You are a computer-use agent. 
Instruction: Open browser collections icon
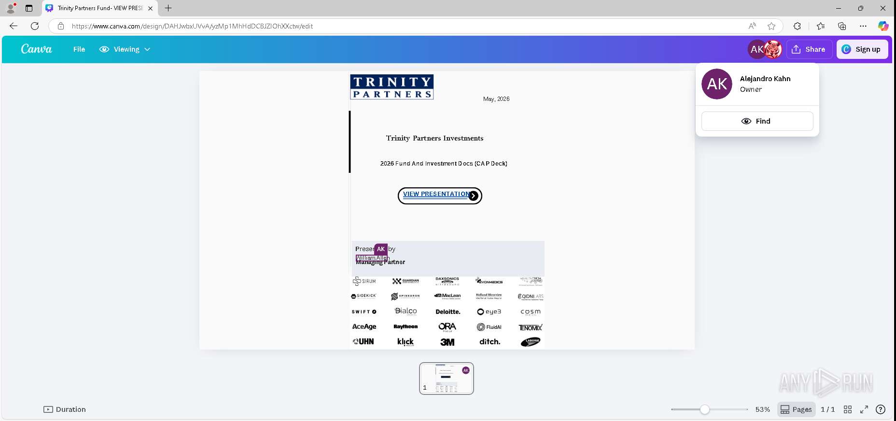pos(842,26)
